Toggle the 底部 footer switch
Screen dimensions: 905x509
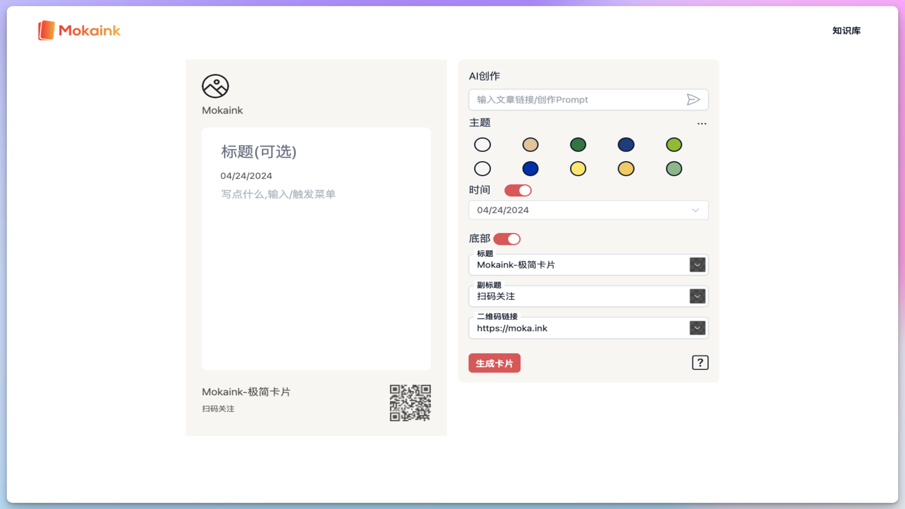point(507,239)
